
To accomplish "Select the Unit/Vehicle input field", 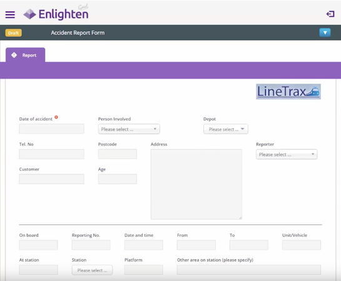I will pyautogui.click(x=302, y=245).
